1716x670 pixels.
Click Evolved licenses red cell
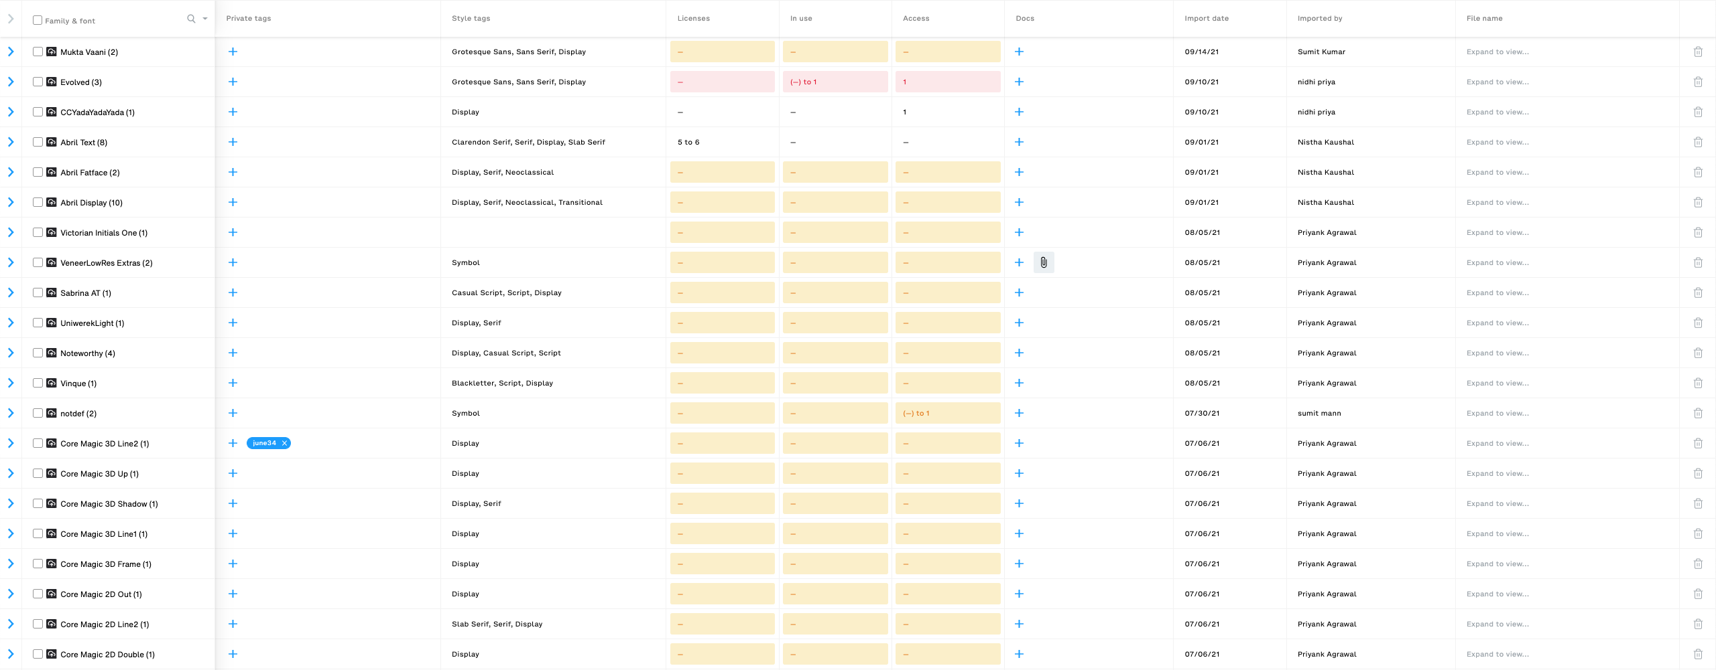(x=723, y=82)
